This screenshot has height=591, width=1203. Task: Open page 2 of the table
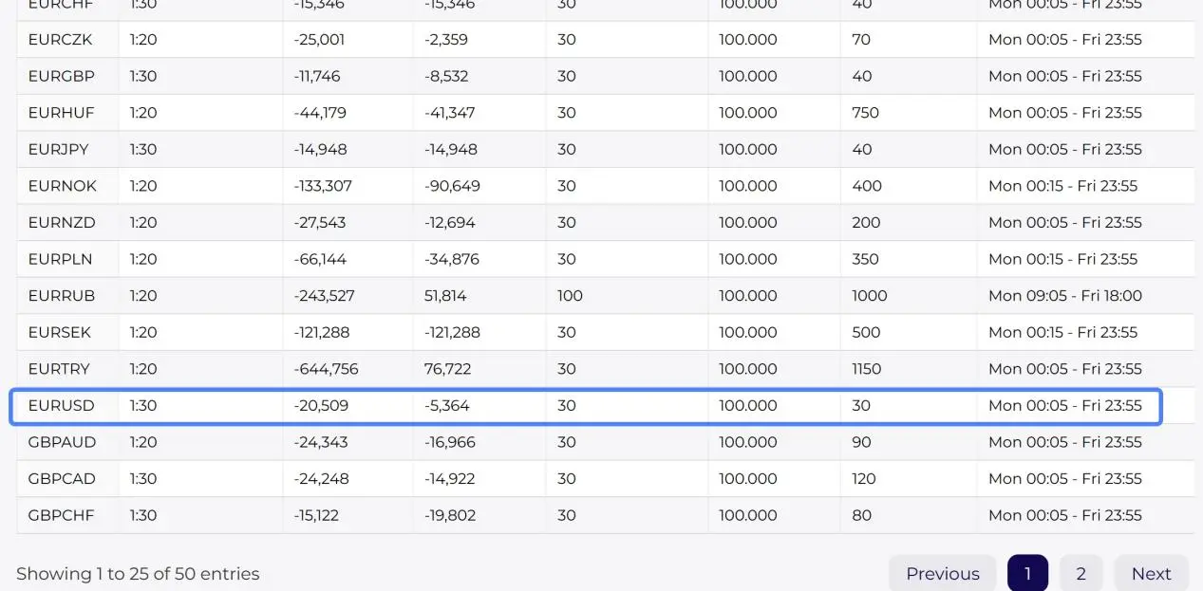coord(1081,573)
